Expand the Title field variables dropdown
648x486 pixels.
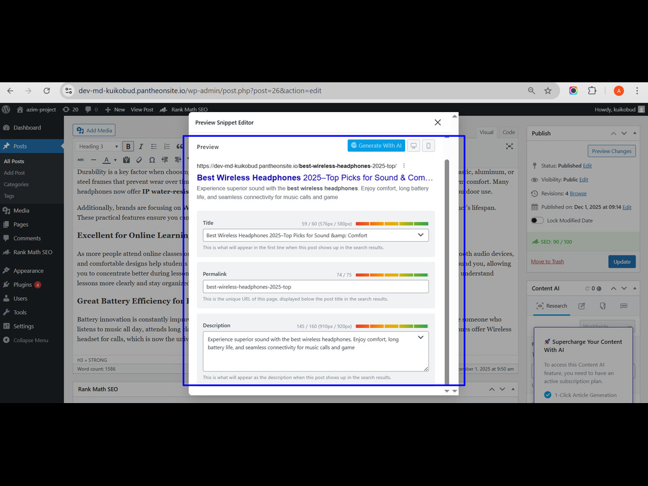[x=421, y=235]
